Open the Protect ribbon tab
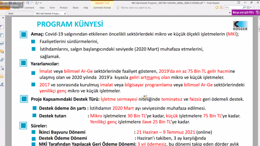 [64, 8]
